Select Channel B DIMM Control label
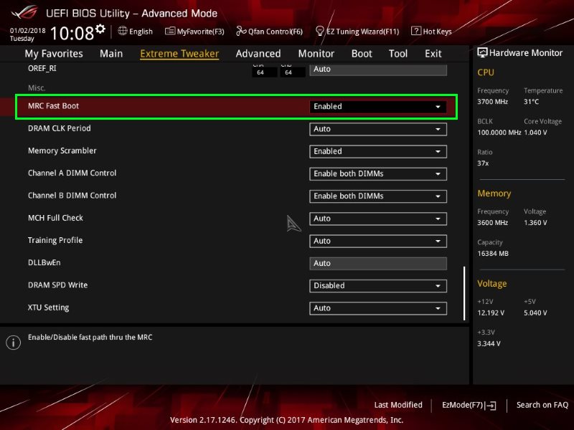Image resolution: width=574 pixels, height=430 pixels. click(72, 196)
